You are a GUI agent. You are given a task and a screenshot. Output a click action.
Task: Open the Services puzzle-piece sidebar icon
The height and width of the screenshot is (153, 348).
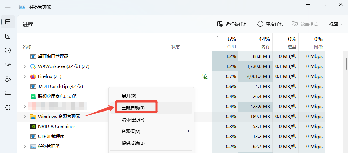pyautogui.click(x=8, y=108)
